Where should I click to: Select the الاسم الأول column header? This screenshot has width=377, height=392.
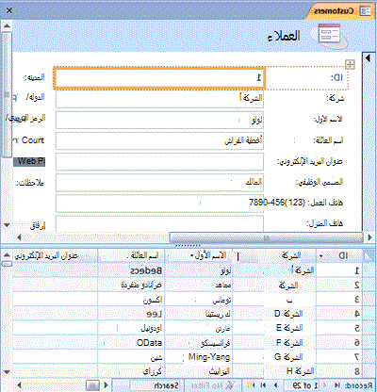click(198, 256)
